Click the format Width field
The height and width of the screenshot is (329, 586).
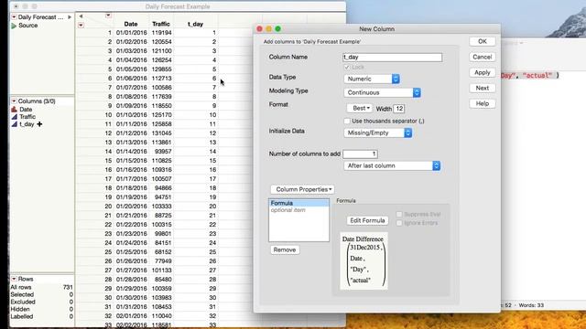(x=399, y=109)
